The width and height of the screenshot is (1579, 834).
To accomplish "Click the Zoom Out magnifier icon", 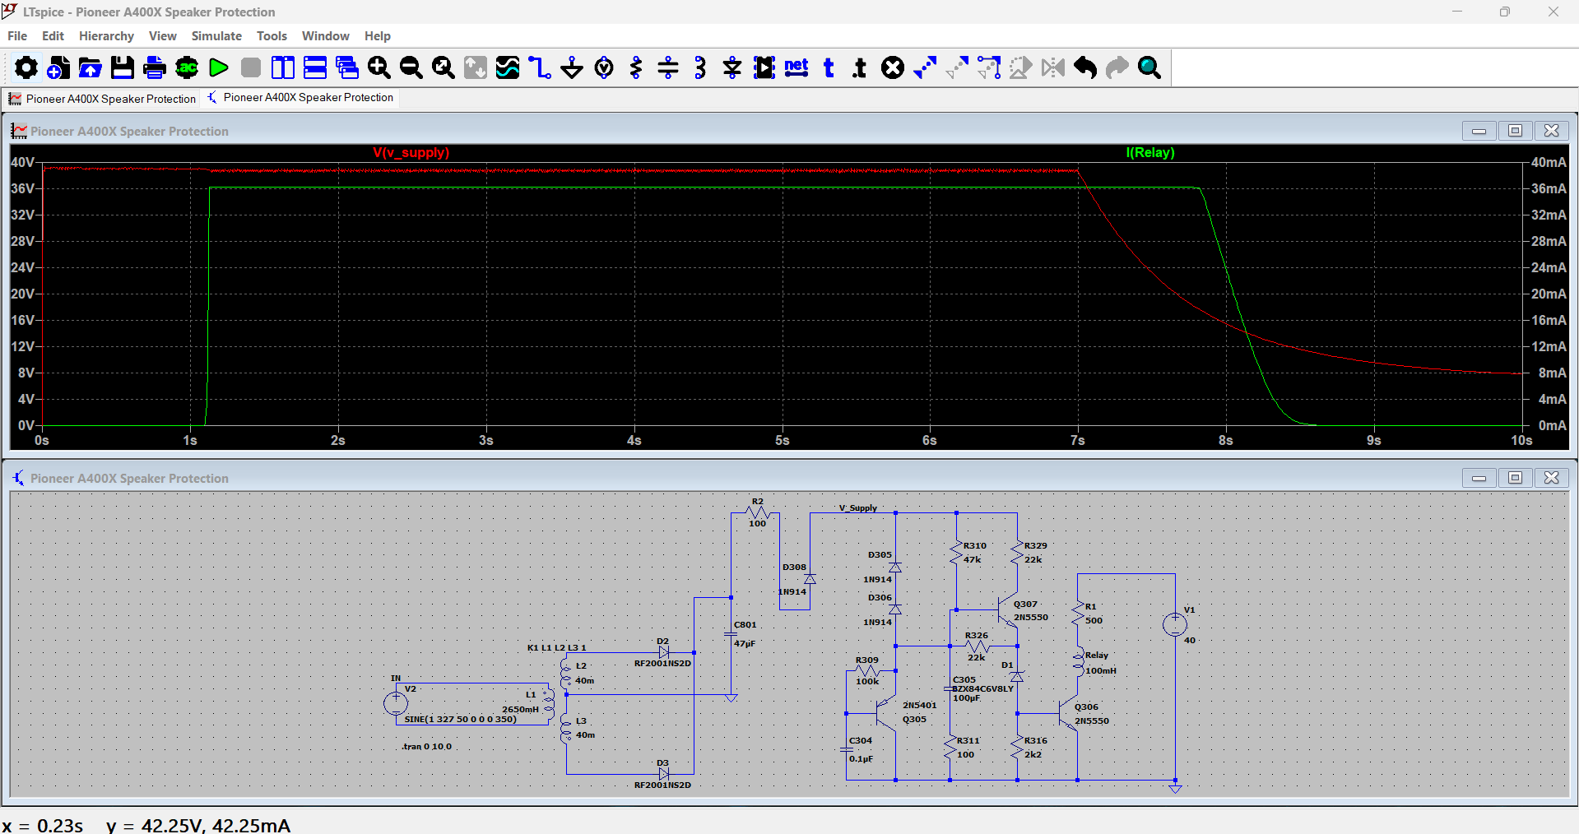I will pyautogui.click(x=411, y=67).
